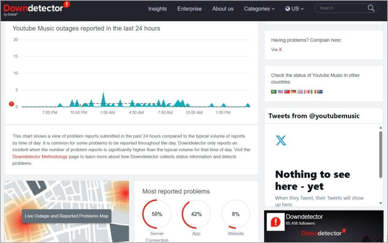Click the Downdetector logo in the header
The width and height of the screenshot is (388, 243).
[37, 9]
